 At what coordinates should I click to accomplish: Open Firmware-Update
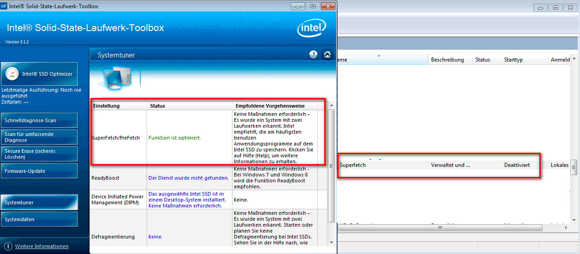coord(39,171)
